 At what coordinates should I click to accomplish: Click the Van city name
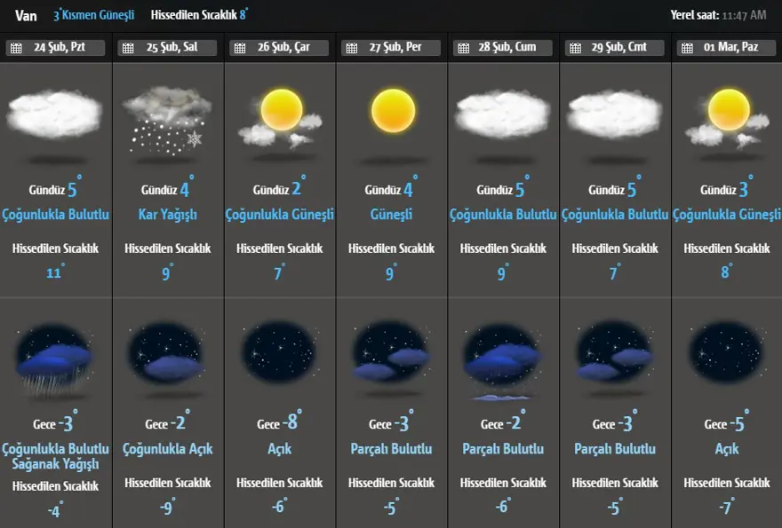(26, 15)
